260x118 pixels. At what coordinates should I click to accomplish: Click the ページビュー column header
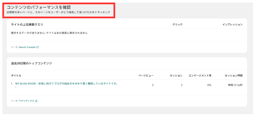(x=146, y=76)
